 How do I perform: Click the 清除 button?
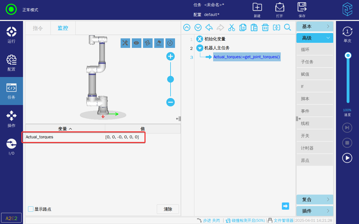pos(168,209)
